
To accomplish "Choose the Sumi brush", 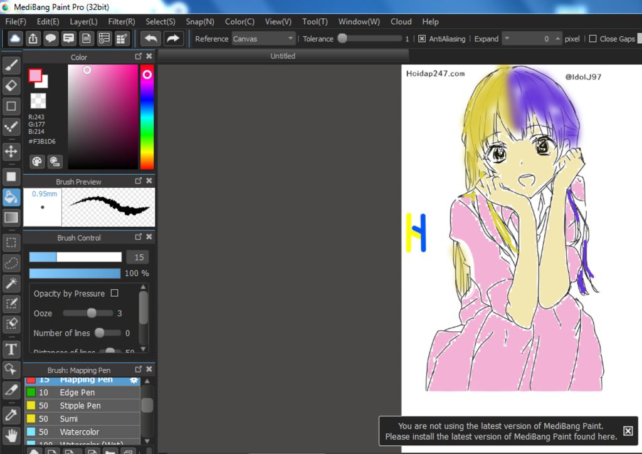I will tap(83, 418).
